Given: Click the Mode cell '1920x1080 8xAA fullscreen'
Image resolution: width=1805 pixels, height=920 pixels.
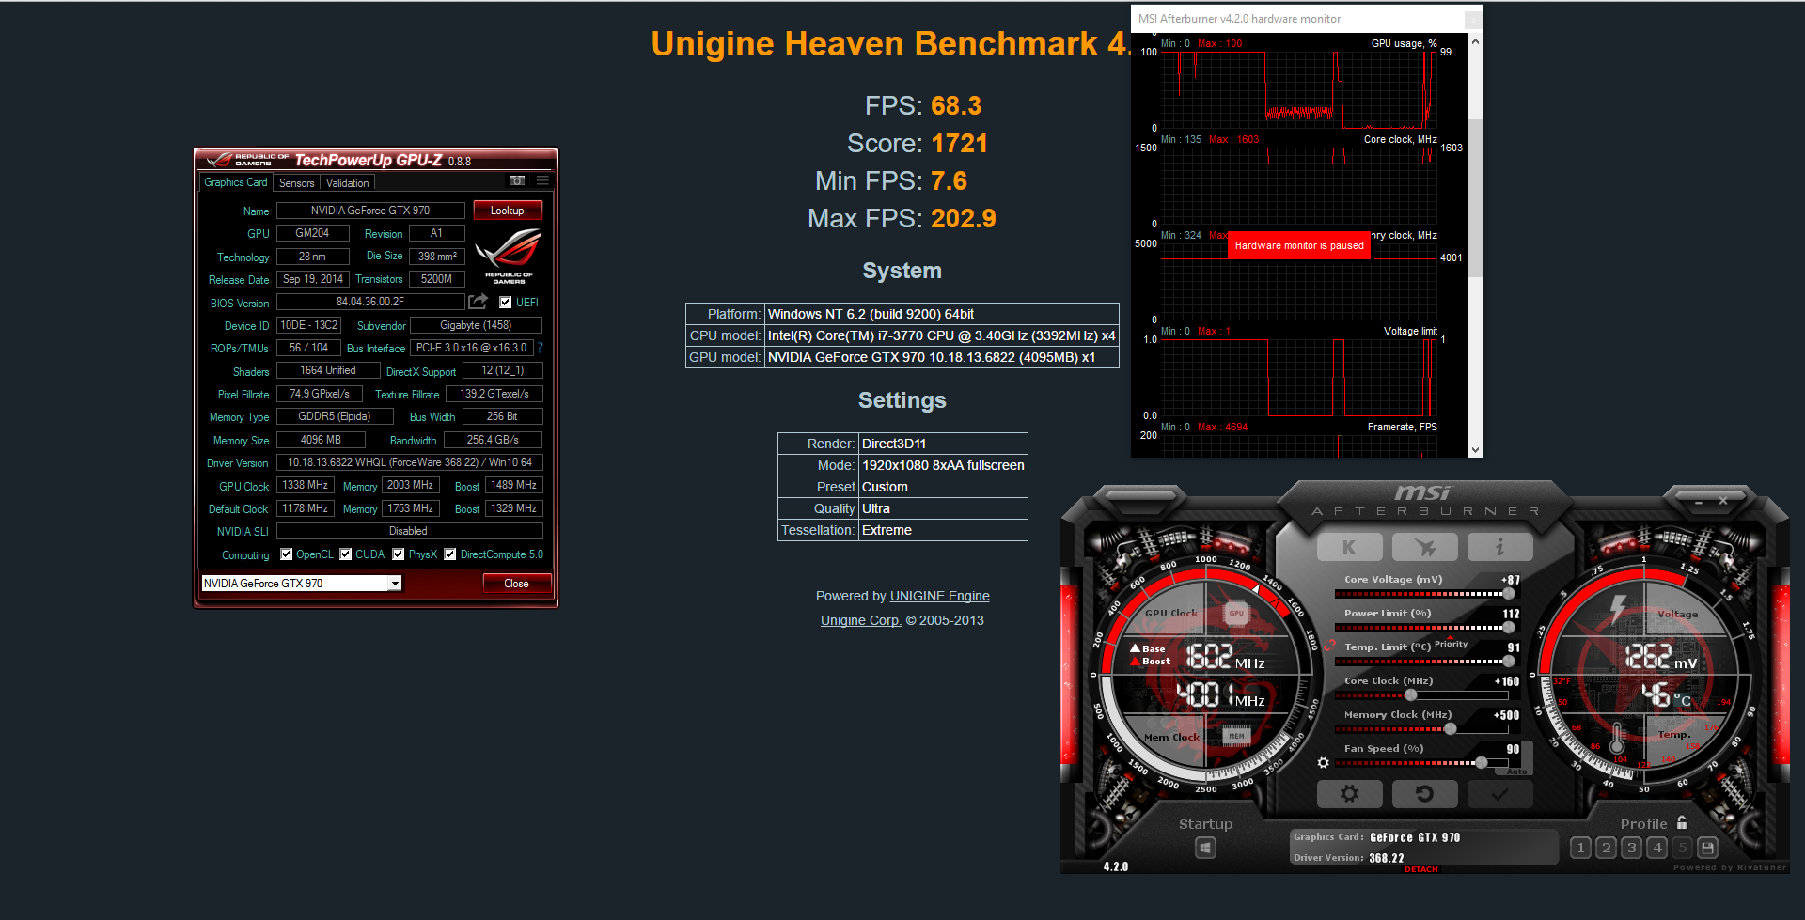Looking at the screenshot, I should 943,465.
